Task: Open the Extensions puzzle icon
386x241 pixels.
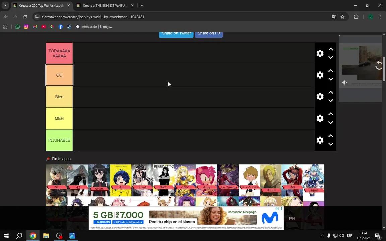Action: (356, 17)
